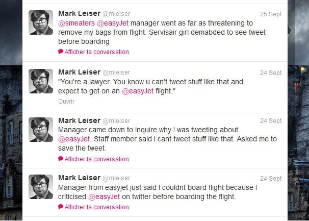This screenshot has height=221, width=309.
Task: Expand "Afficher la conversation" on the 25 Sept tweet
Action: (96, 52)
